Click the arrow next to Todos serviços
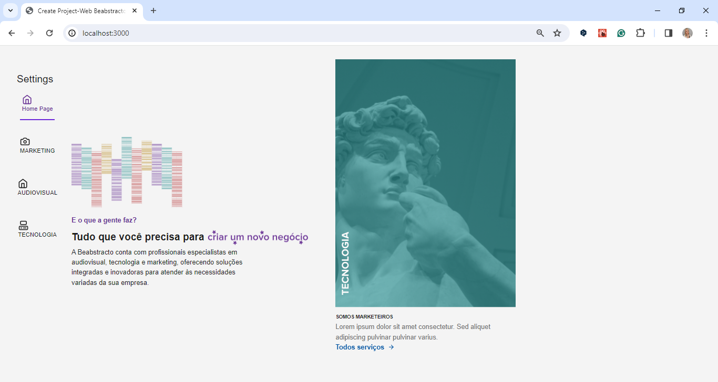The height and width of the screenshot is (382, 718). pyautogui.click(x=391, y=347)
